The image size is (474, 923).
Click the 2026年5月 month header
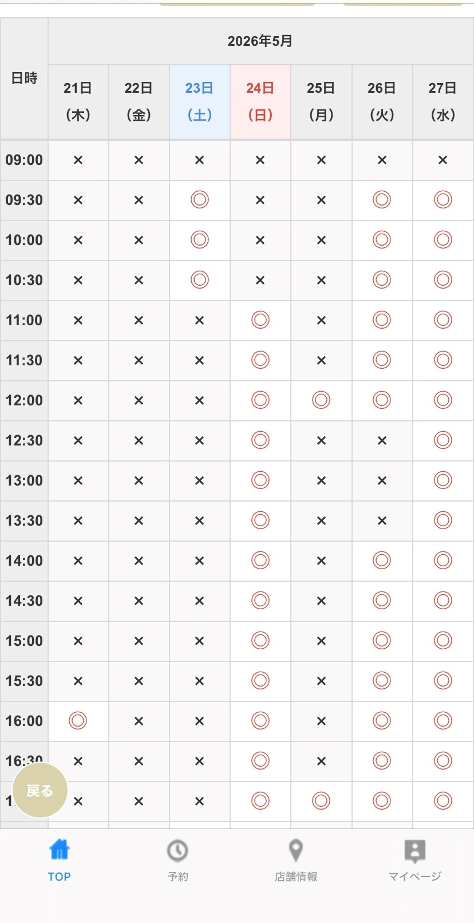coord(260,41)
